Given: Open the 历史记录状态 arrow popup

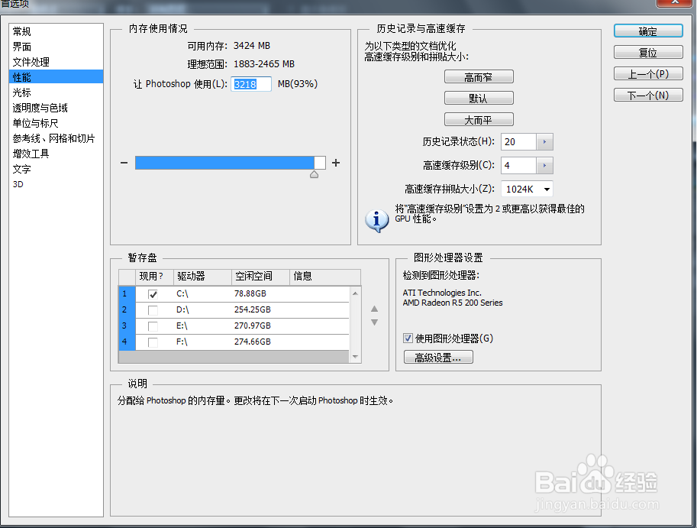Looking at the screenshot, I should pos(544,142).
